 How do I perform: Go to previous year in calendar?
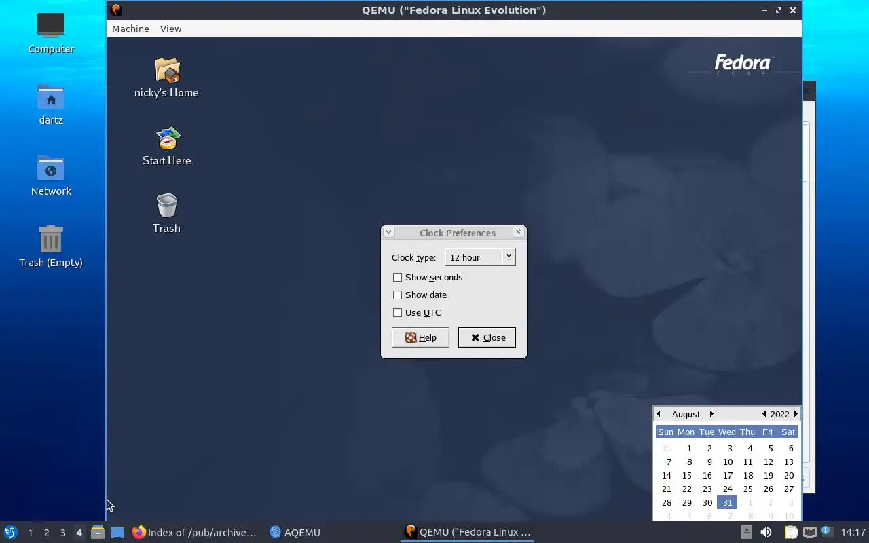(x=764, y=414)
